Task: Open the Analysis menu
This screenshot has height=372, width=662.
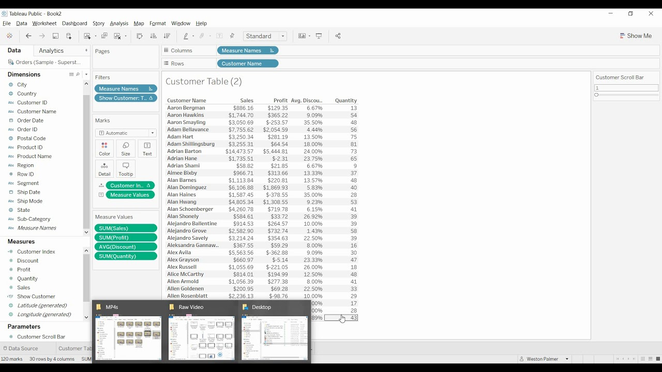Action: [119, 23]
